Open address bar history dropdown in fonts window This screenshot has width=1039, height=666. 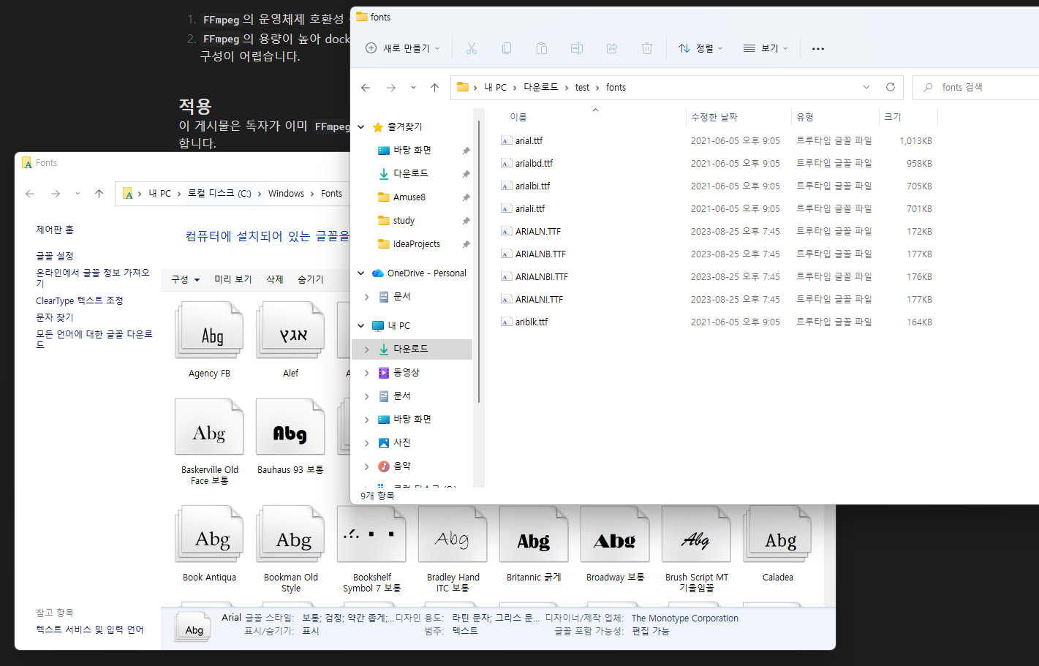[866, 87]
